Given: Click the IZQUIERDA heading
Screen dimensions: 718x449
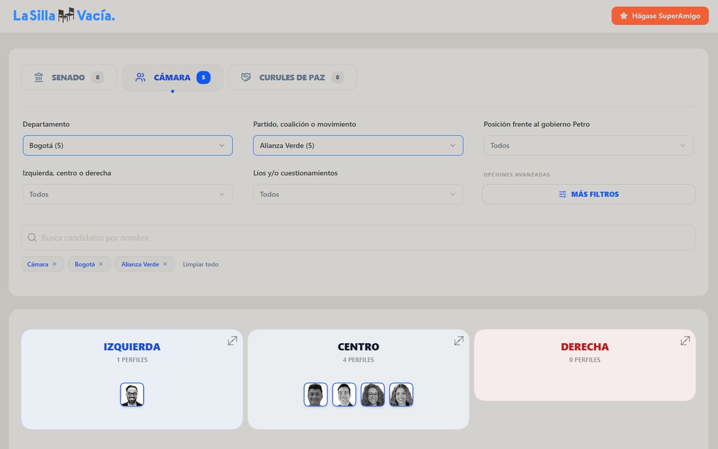Looking at the screenshot, I should (132, 347).
